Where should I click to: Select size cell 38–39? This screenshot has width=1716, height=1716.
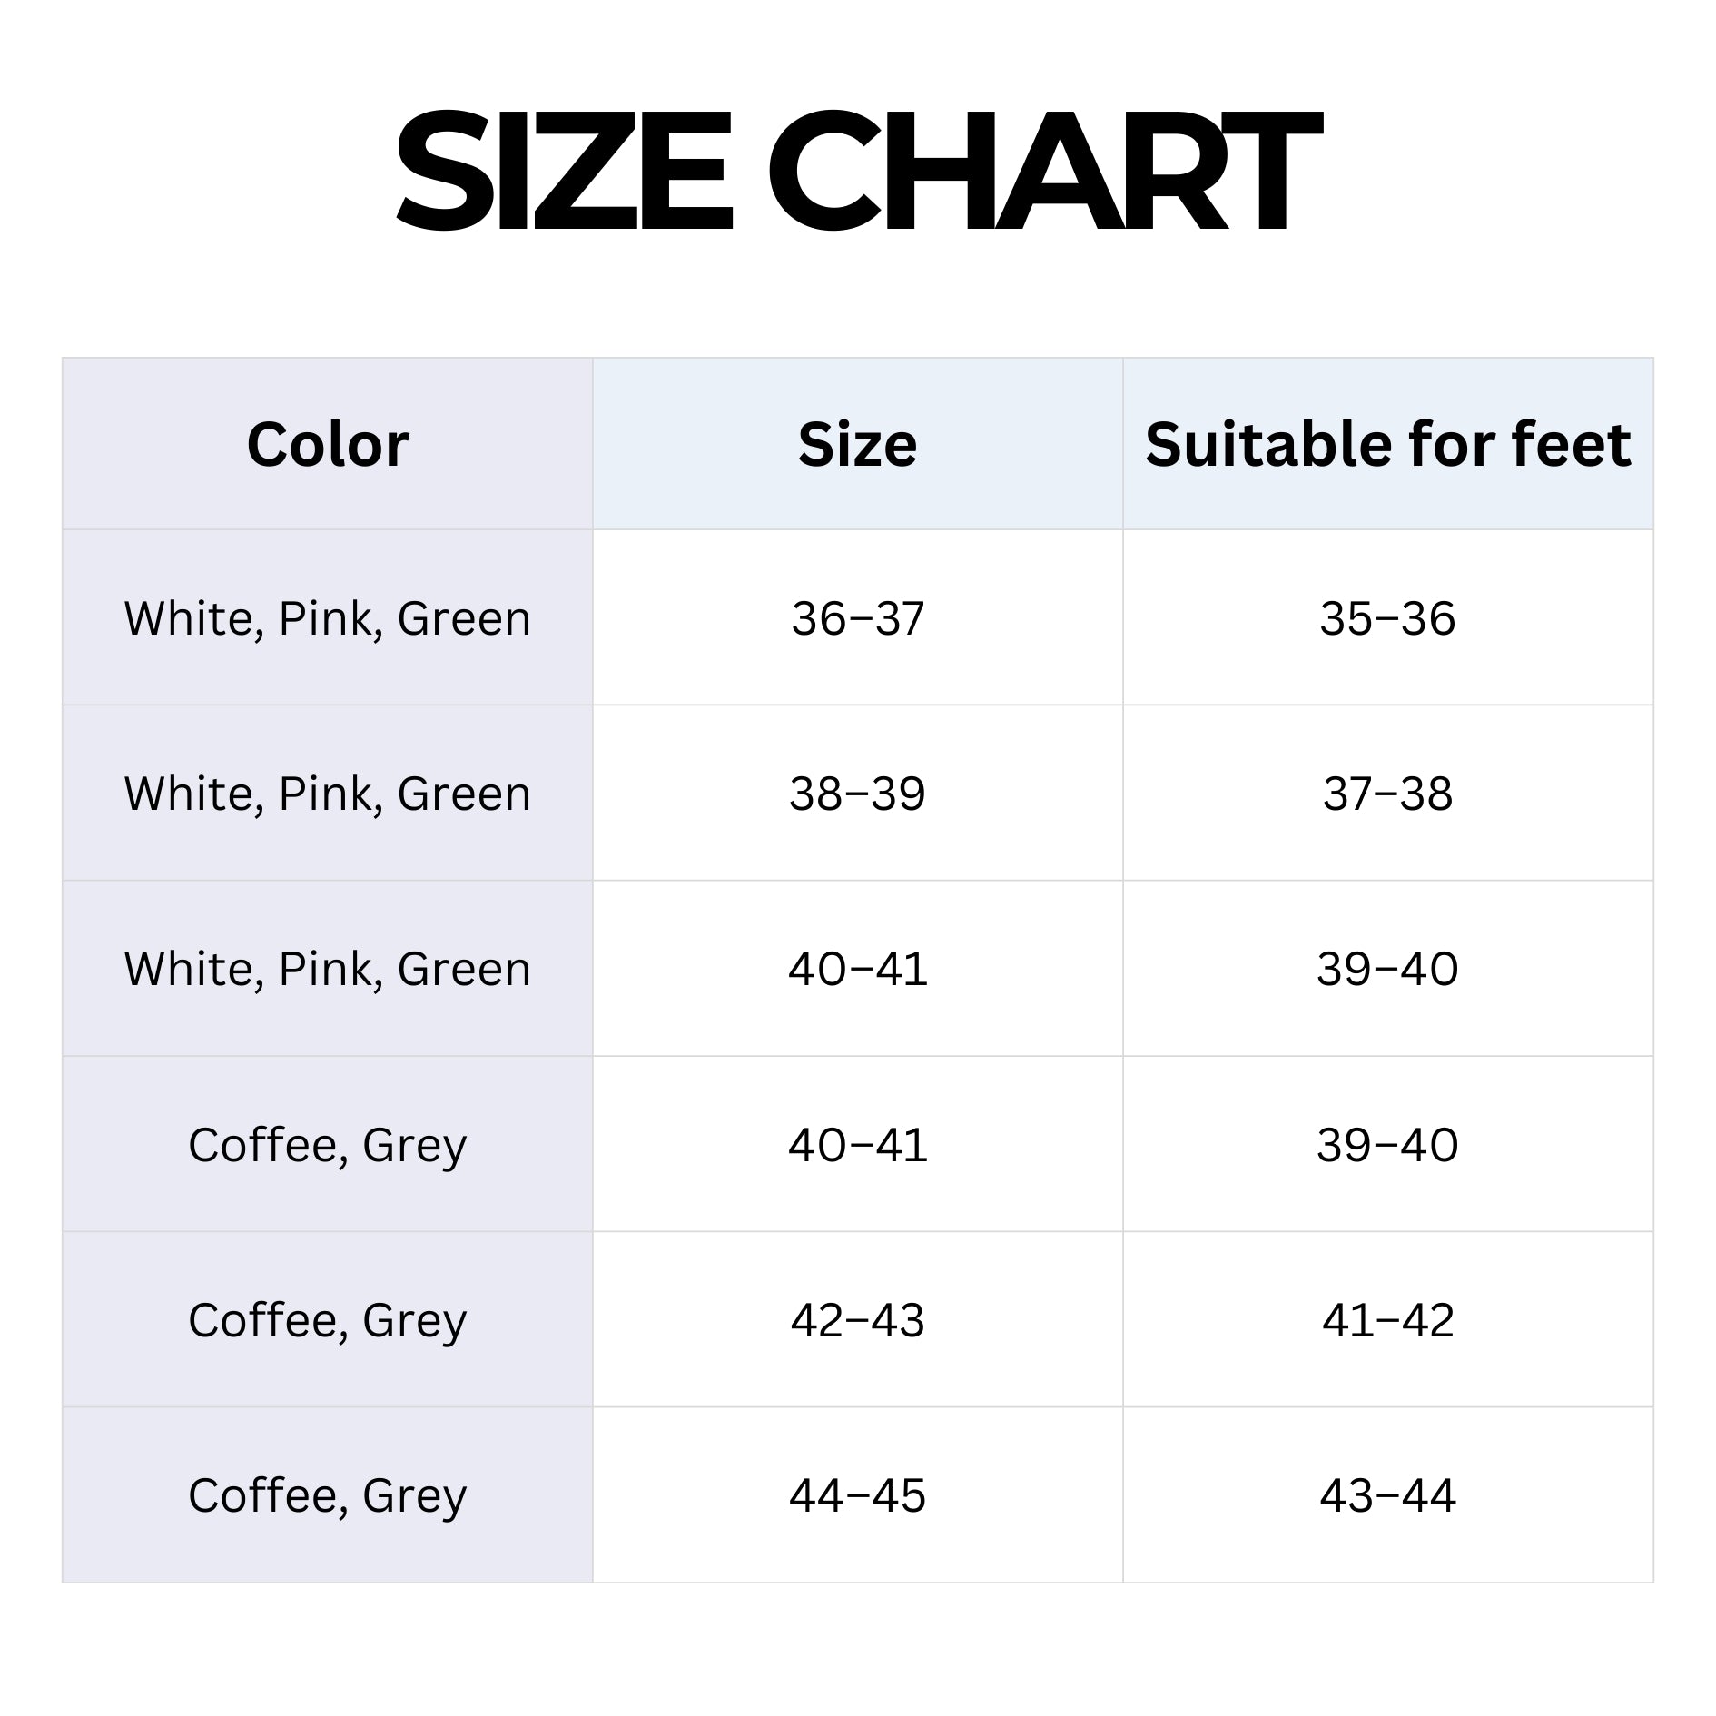(857, 794)
